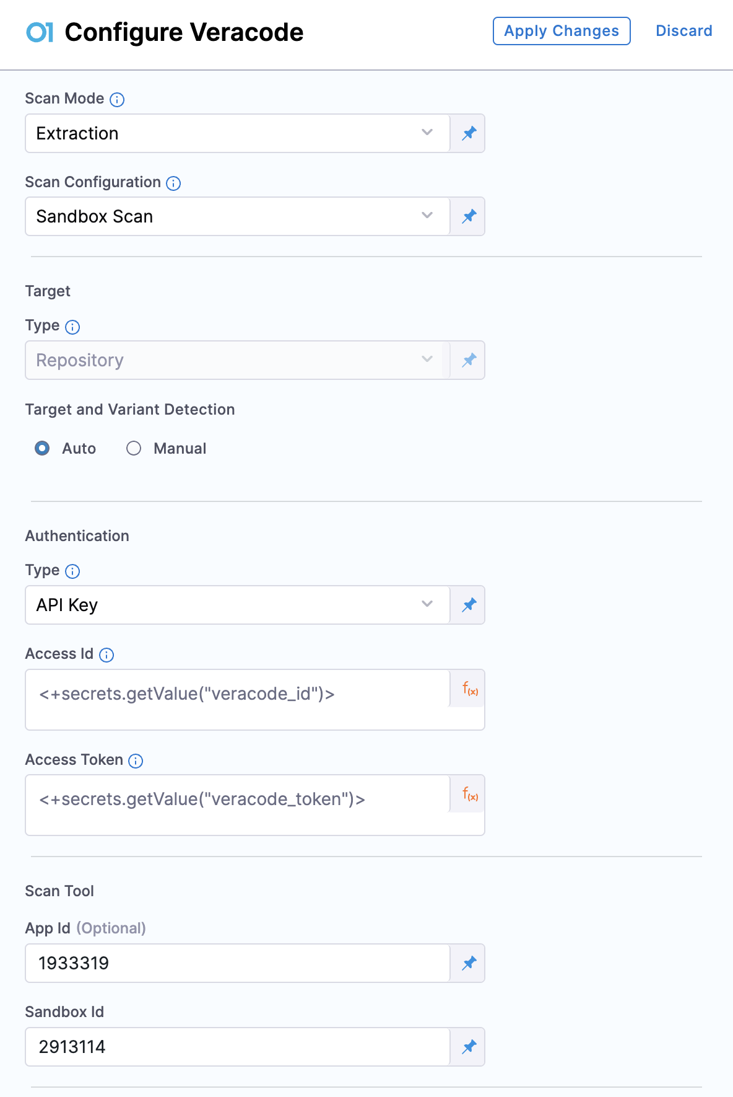Viewport: 733px width, 1097px height.
Task: Click the expression icon for Access Id
Action: click(470, 689)
